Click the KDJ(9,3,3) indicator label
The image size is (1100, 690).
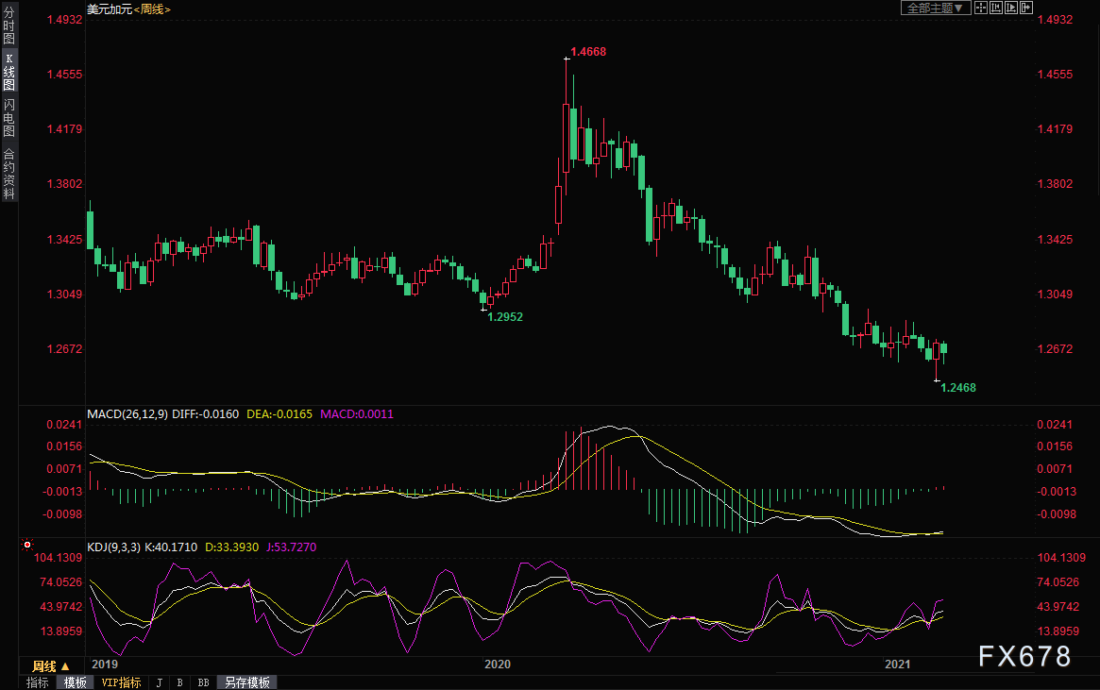pyautogui.click(x=113, y=547)
